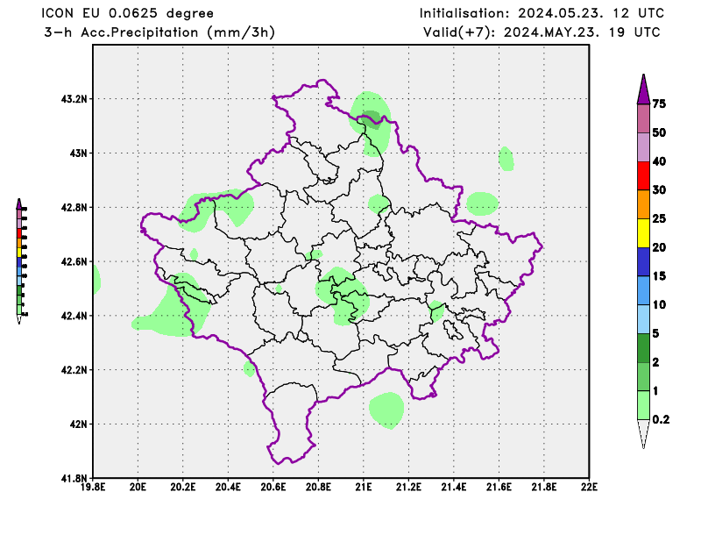Click the yellow 20–25 legend swatch
This screenshot has width=701, height=542.
[643, 233]
